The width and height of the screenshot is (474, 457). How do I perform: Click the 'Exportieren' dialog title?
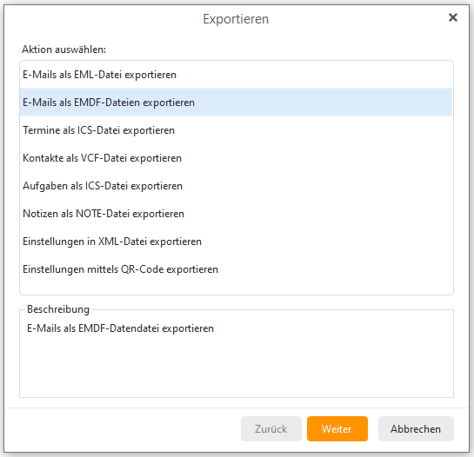tap(236, 19)
